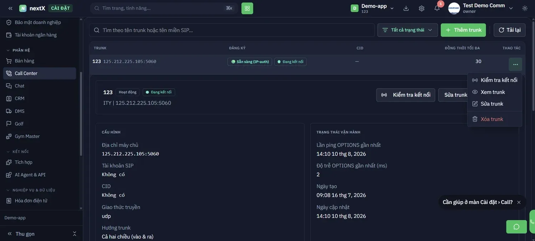This screenshot has width=535, height=241.
Task: Open settings via the gear icon
Action: coord(422,8)
